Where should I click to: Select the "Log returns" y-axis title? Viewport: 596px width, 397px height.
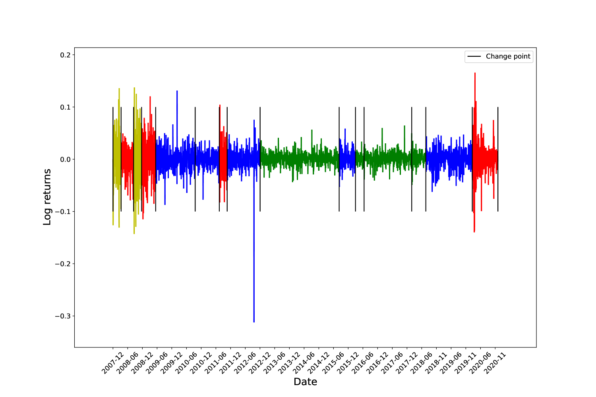47,197
